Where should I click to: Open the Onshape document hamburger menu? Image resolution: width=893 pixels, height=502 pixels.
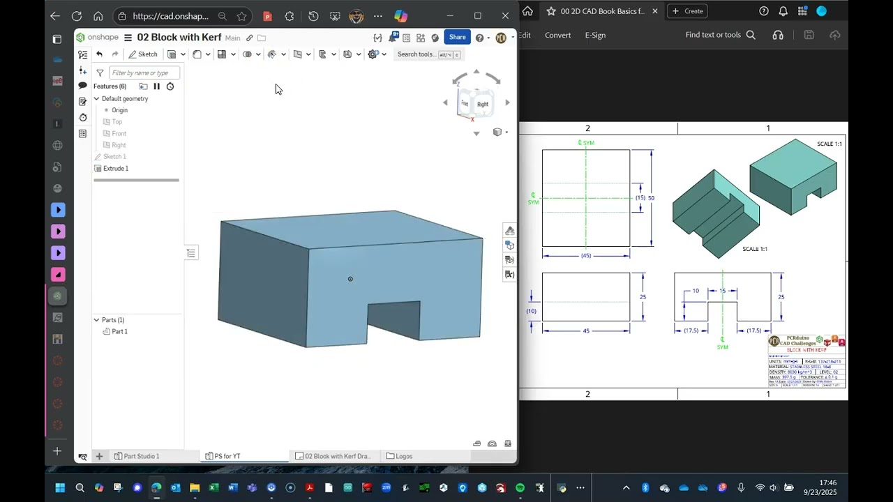click(x=128, y=38)
